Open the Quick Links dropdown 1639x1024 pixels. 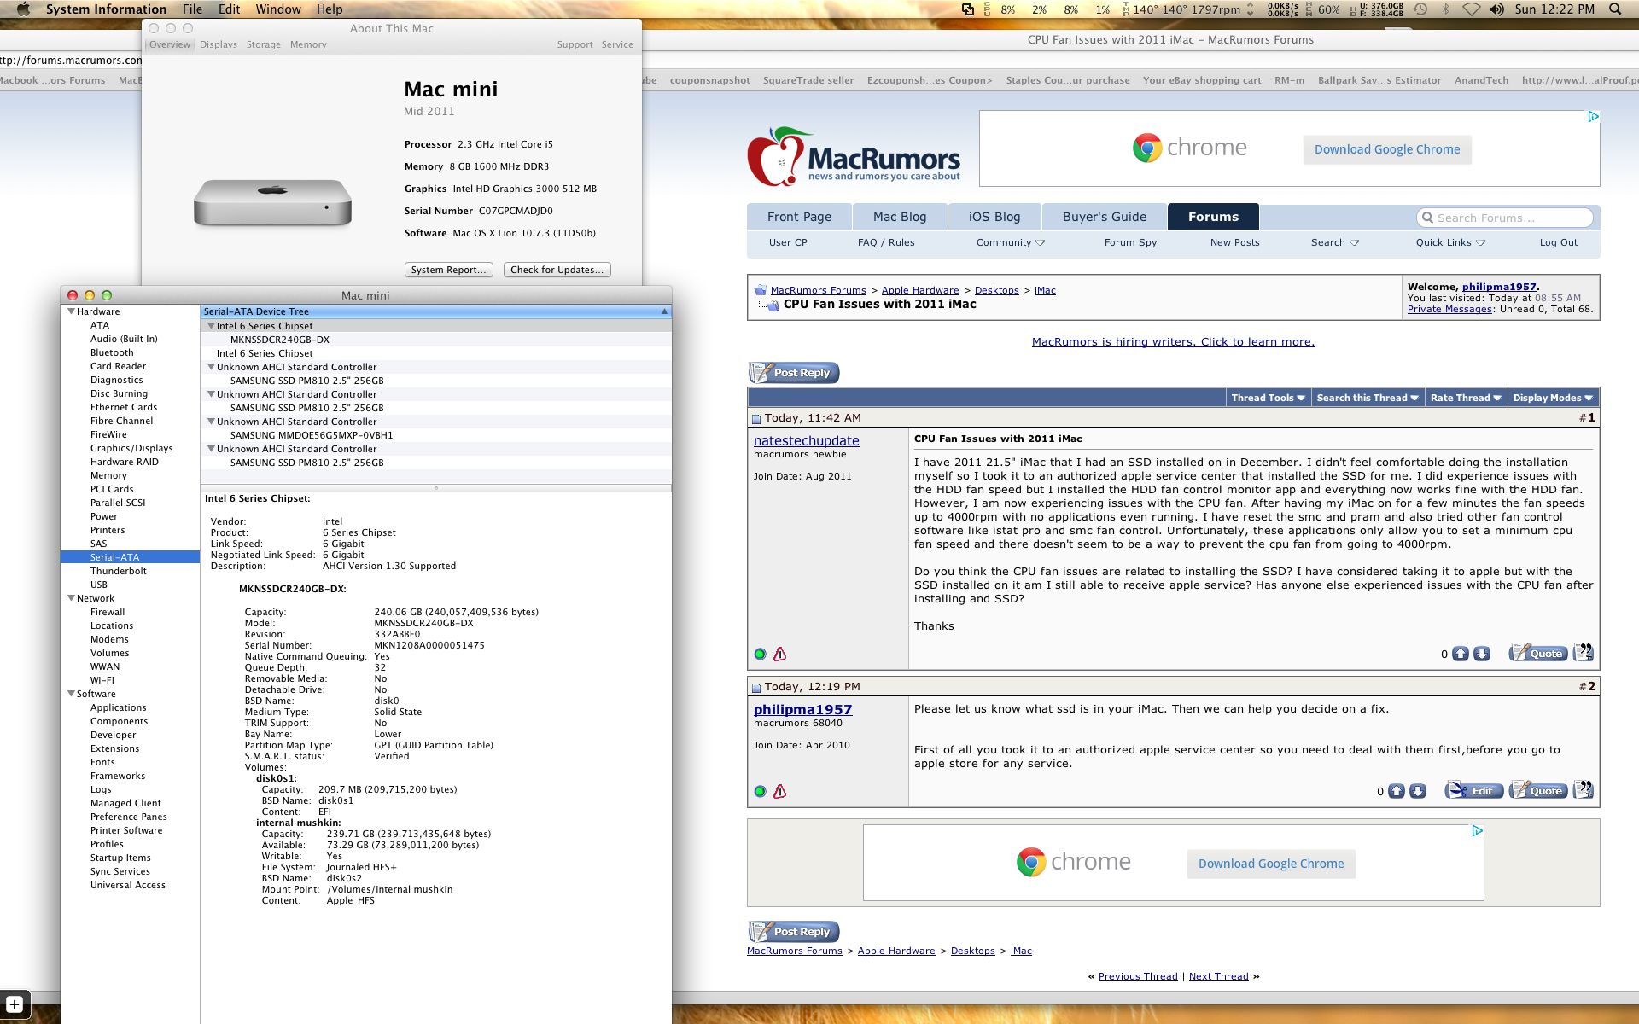point(1450,242)
